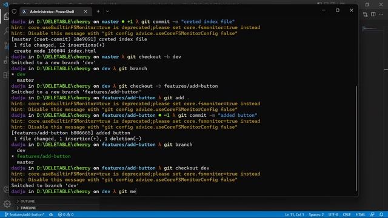Click '[features/add-button b806665] added button' line
Screen dimensions: 388x218
coord(70,133)
